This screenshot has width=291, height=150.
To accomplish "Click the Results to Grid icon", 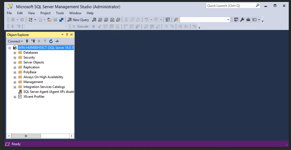I will click(x=152, y=26).
